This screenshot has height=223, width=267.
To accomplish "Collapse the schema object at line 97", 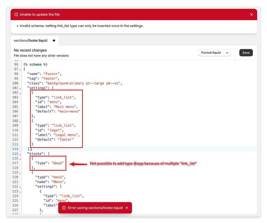I will pos(20,69).
